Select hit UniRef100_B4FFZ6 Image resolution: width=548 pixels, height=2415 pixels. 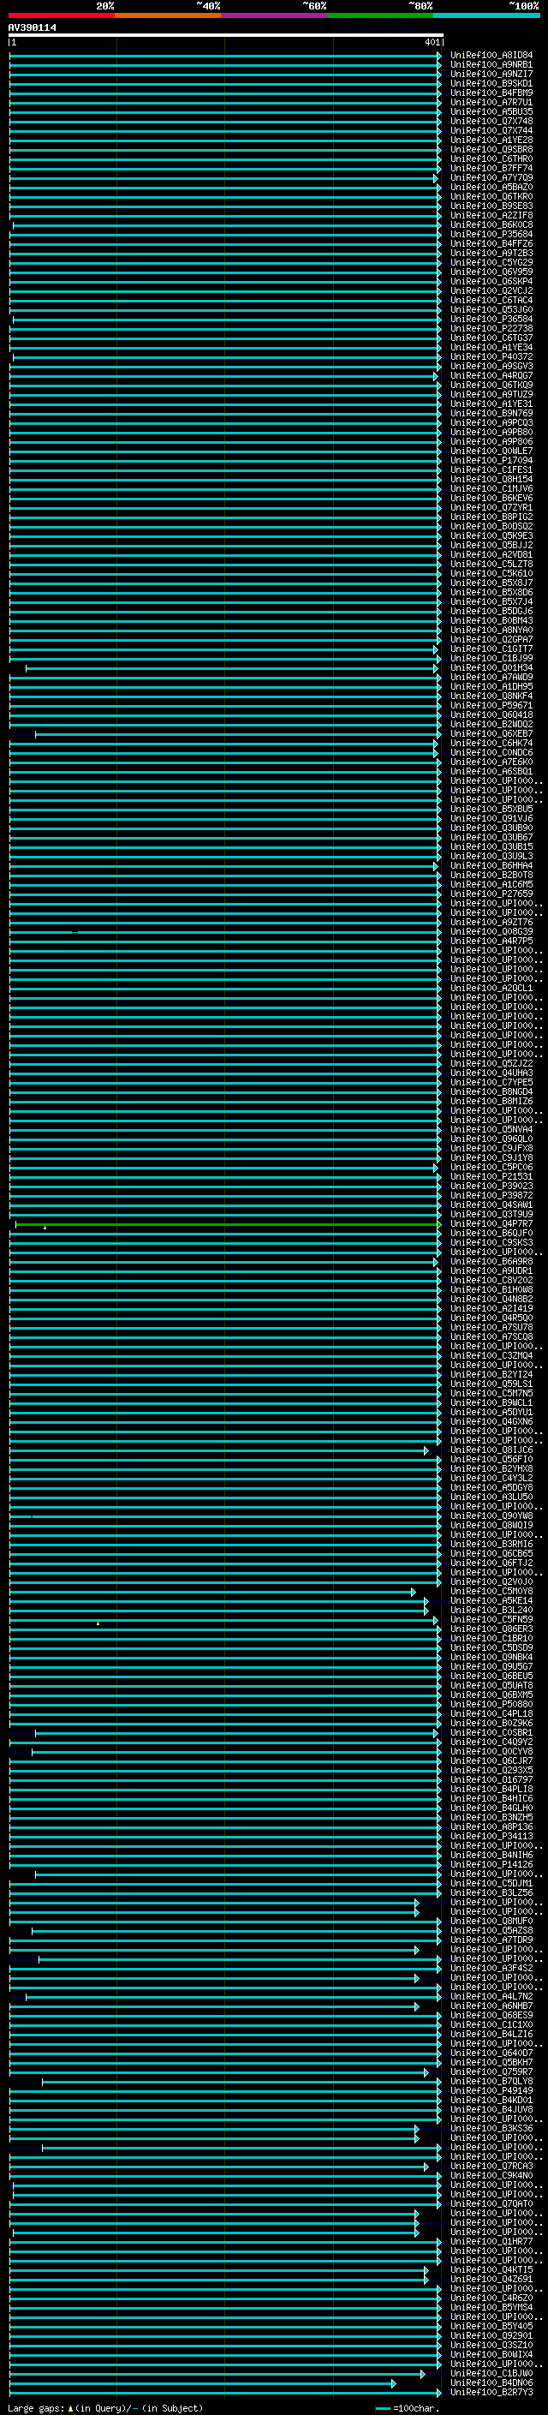491,244
